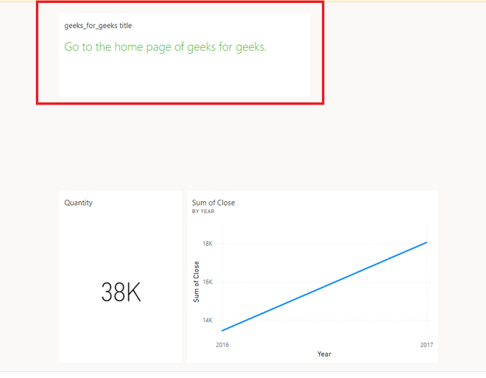Select the 2017 x-axis label
This screenshot has height=378, width=486.
[x=426, y=344]
